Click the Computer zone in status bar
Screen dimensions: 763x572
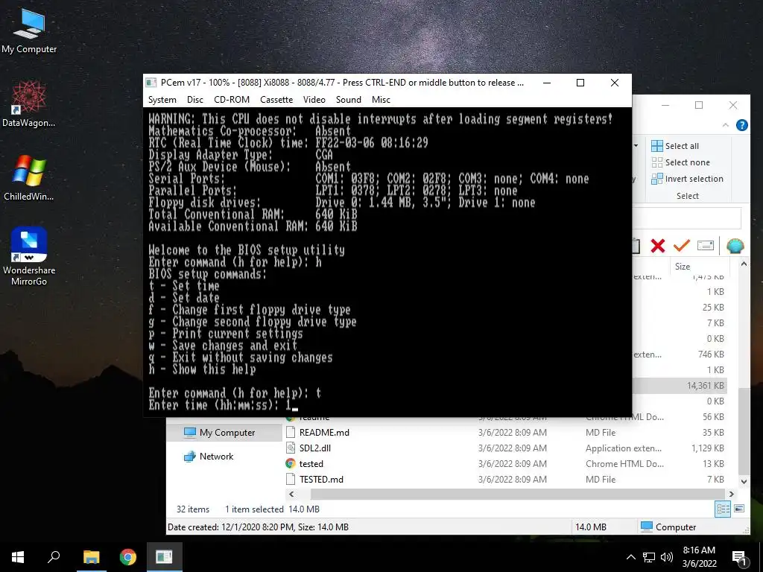668,527
